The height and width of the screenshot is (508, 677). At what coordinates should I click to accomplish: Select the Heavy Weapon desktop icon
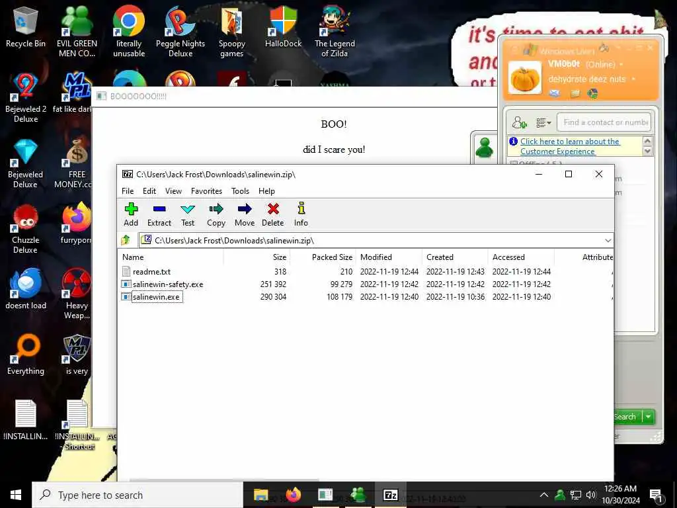[77, 294]
